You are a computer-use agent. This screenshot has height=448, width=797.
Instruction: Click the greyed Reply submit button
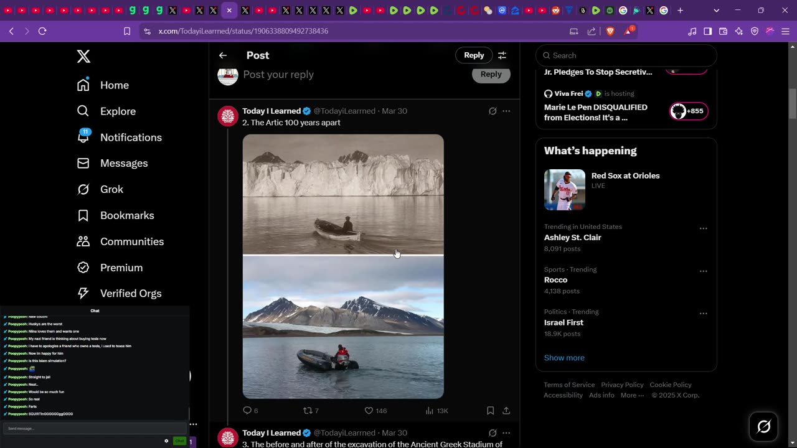tap(491, 74)
